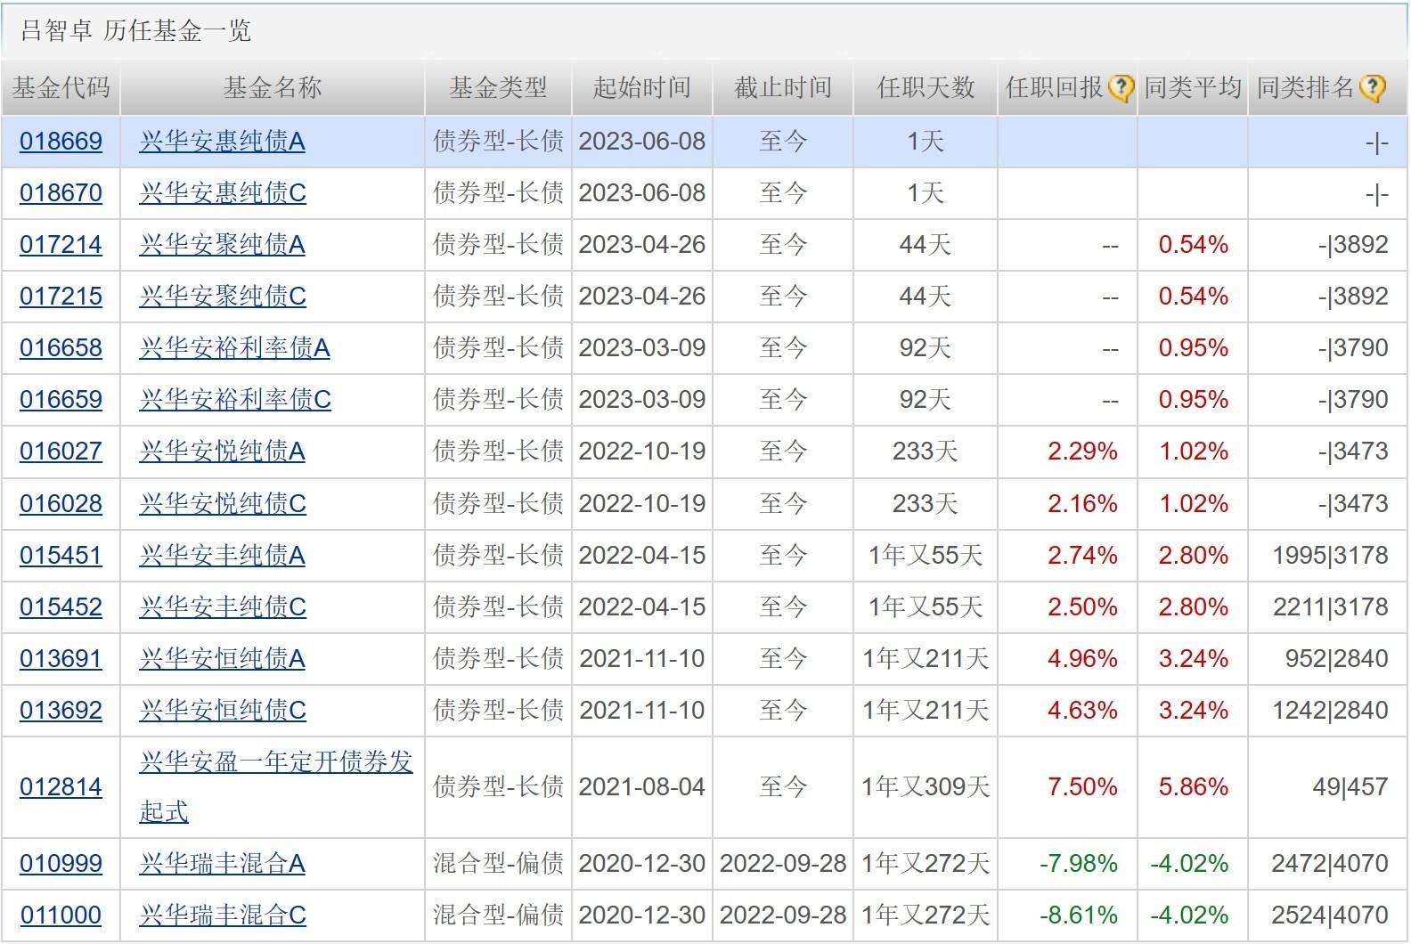Select the 2.50% return value
The image size is (1411, 944).
pos(1082,607)
